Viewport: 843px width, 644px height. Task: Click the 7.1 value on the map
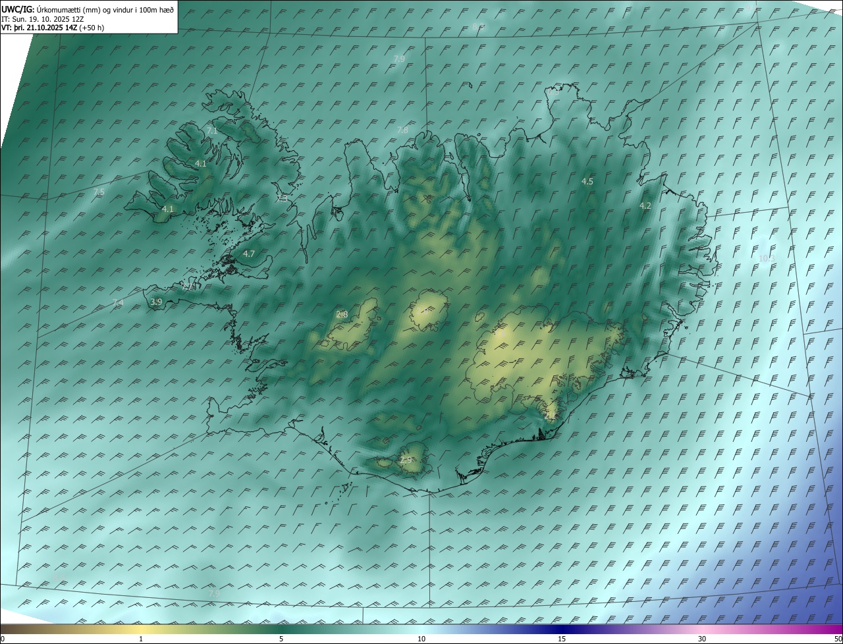pos(212,131)
